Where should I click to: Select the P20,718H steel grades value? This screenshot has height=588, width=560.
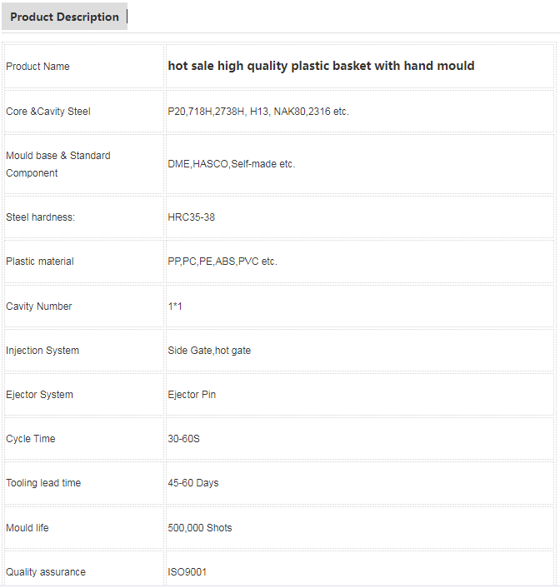pos(258,112)
